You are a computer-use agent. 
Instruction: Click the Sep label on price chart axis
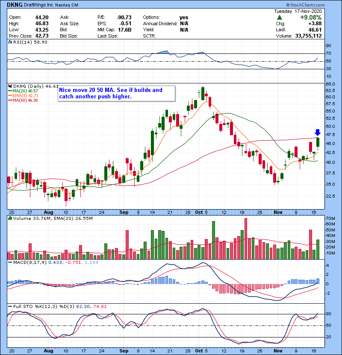click(124, 213)
